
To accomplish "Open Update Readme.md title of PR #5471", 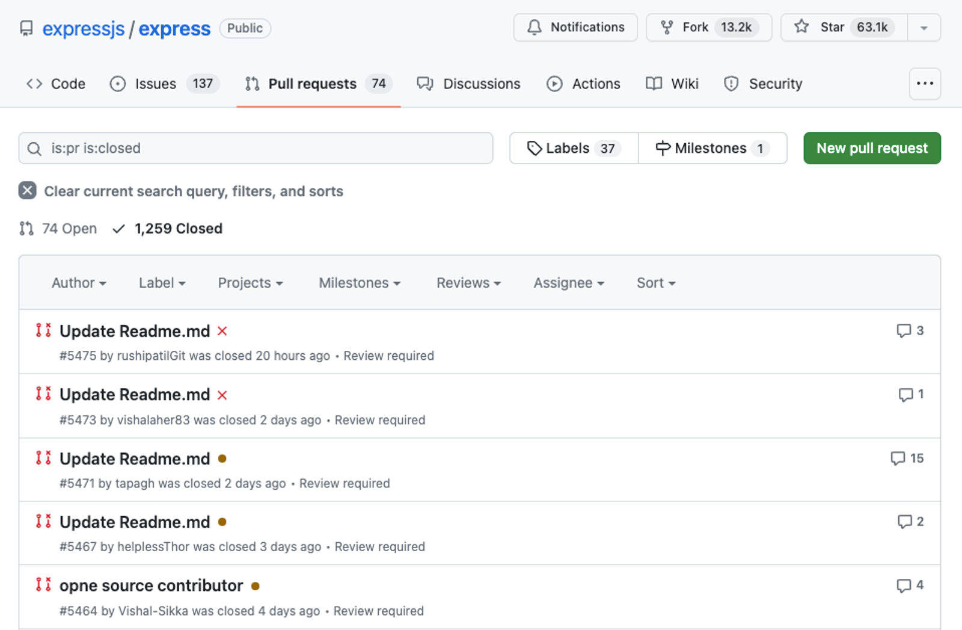I will (135, 459).
